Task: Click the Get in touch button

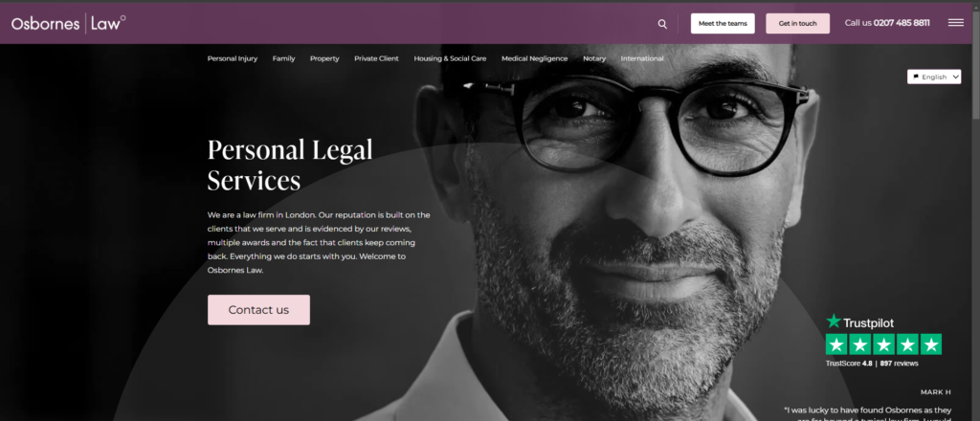Action: (797, 24)
